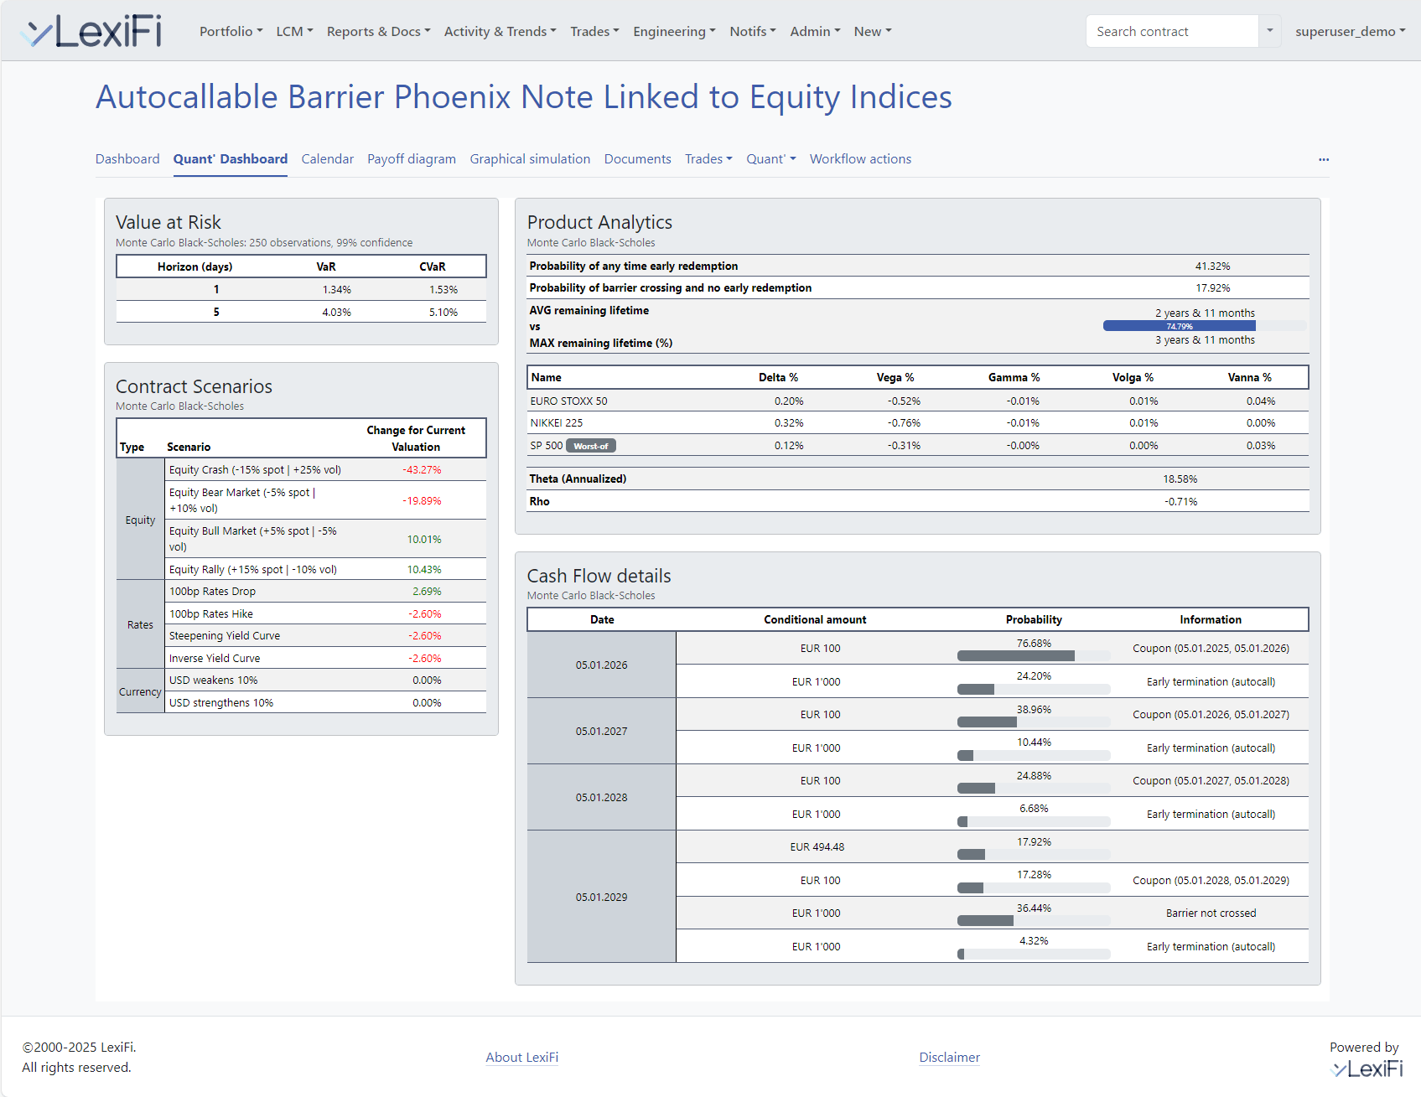The height and width of the screenshot is (1097, 1421).
Task: Open the Notifs dropdown menu
Action: (x=751, y=31)
